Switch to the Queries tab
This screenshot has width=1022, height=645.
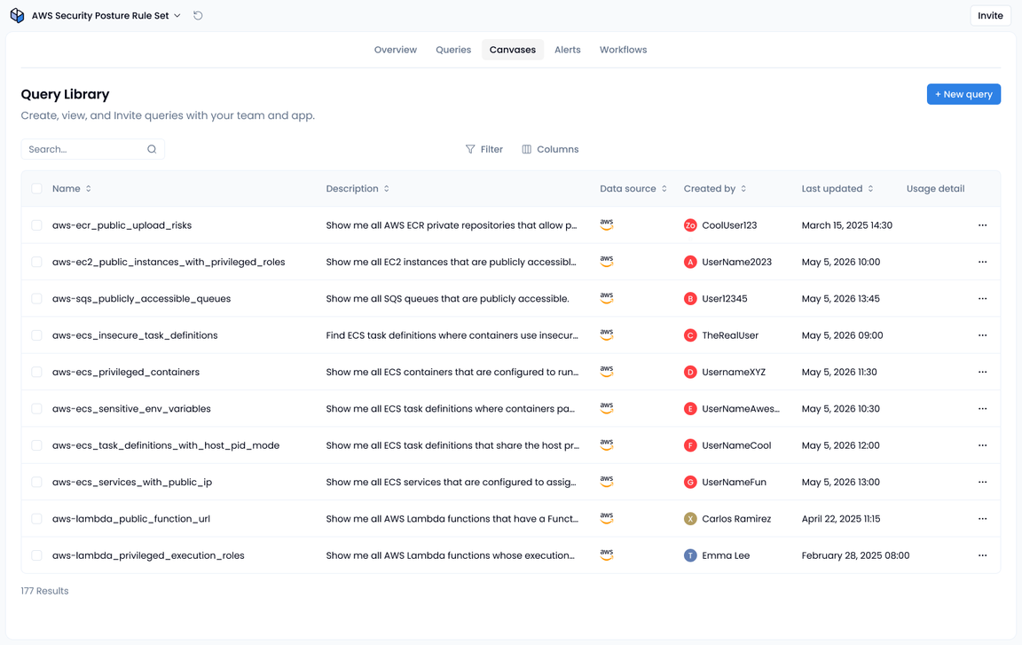[453, 50]
